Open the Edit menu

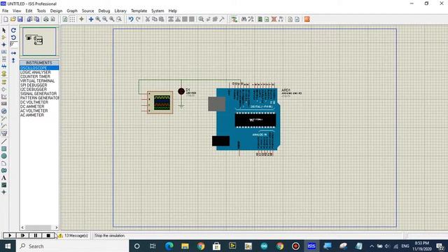tap(29, 11)
